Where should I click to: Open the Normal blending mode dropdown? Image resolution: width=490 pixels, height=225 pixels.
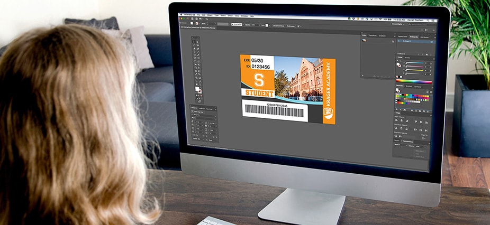tap(401, 145)
